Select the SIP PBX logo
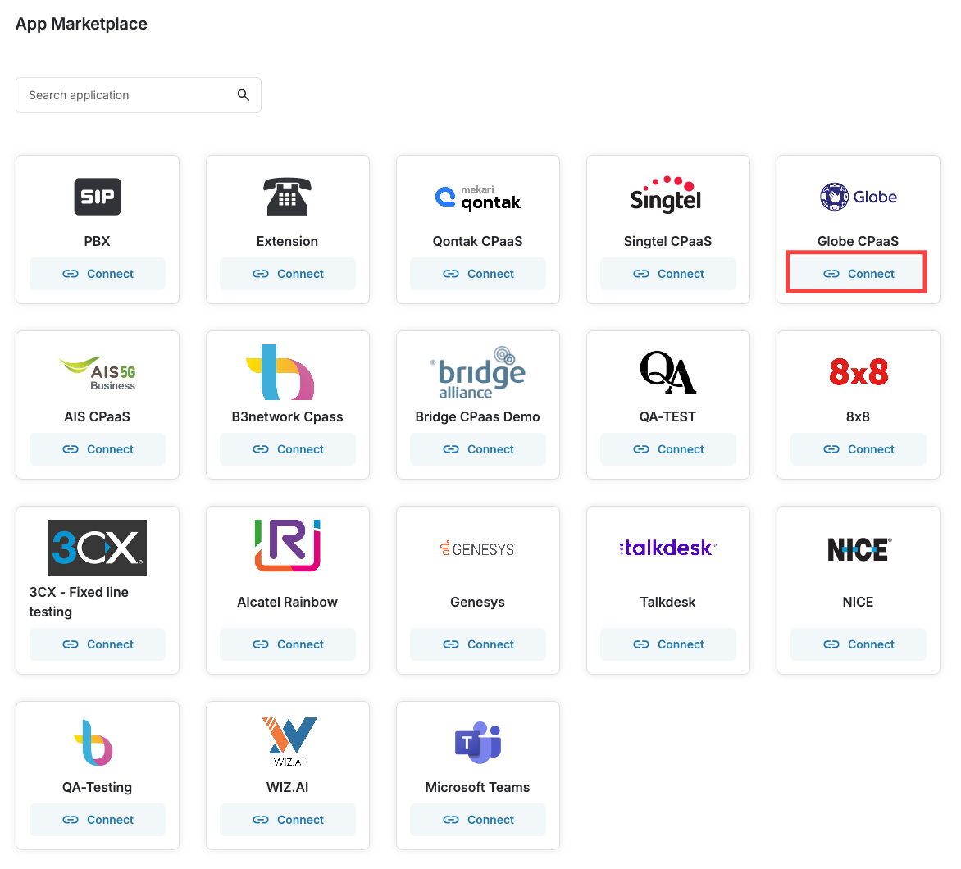 point(98,197)
